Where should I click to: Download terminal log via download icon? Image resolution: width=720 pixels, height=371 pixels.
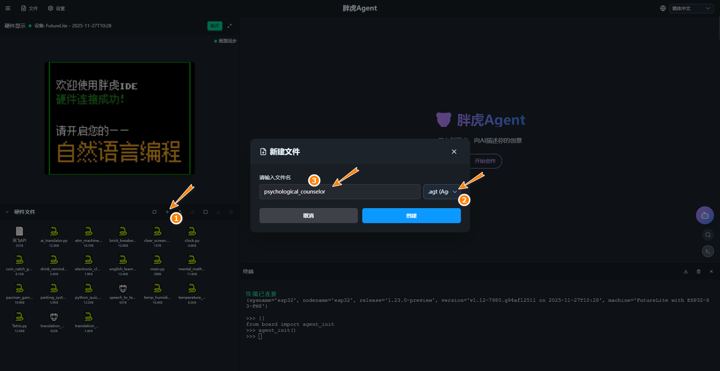[686, 271]
